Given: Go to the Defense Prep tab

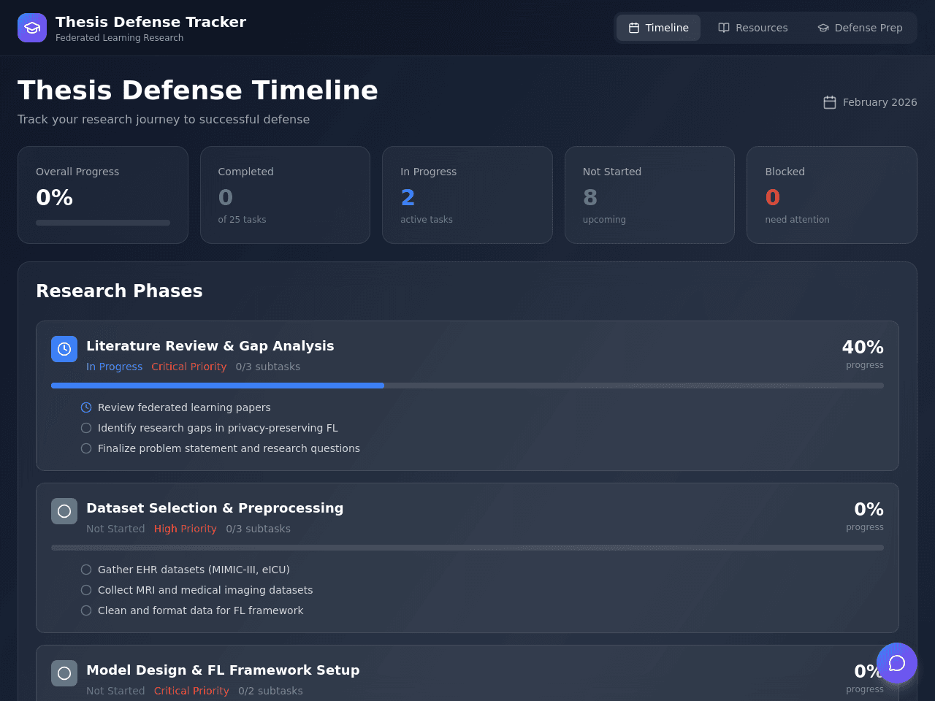Looking at the screenshot, I should [x=860, y=28].
